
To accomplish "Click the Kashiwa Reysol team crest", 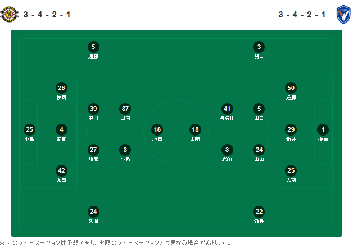I will [x=9, y=15].
